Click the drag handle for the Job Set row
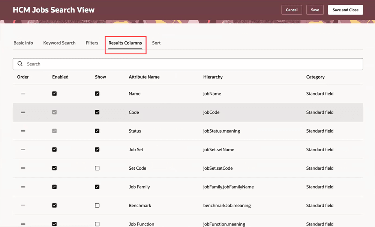 pyautogui.click(x=23, y=149)
